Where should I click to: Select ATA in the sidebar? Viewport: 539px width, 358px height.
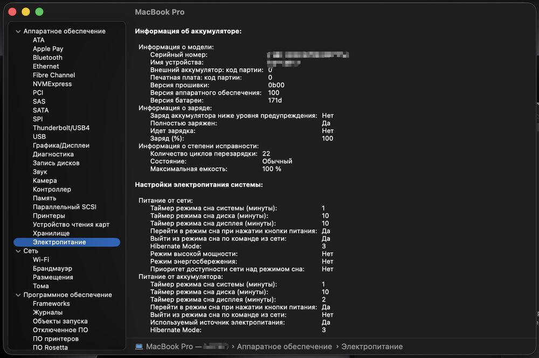coord(38,40)
